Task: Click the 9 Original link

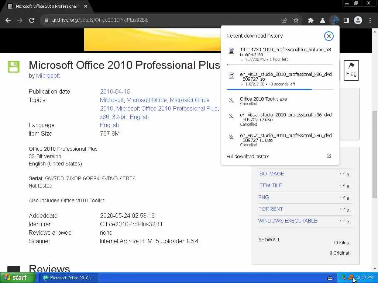Action: (339, 253)
